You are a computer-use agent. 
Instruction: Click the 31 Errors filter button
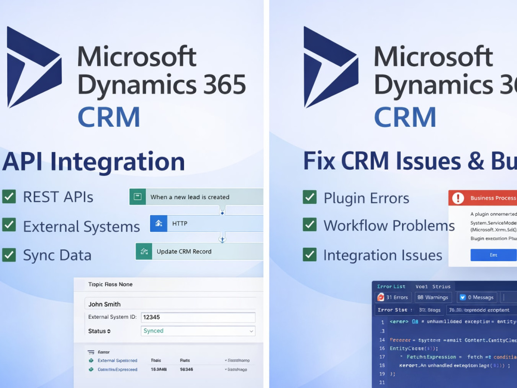click(x=393, y=297)
